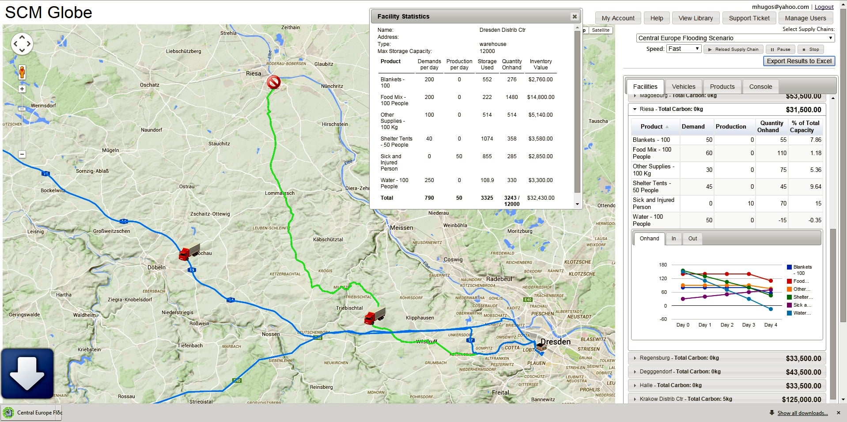Image resolution: width=847 pixels, height=422 pixels.
Task: Expand the Regensburg facility section
Action: pyautogui.click(x=727, y=358)
